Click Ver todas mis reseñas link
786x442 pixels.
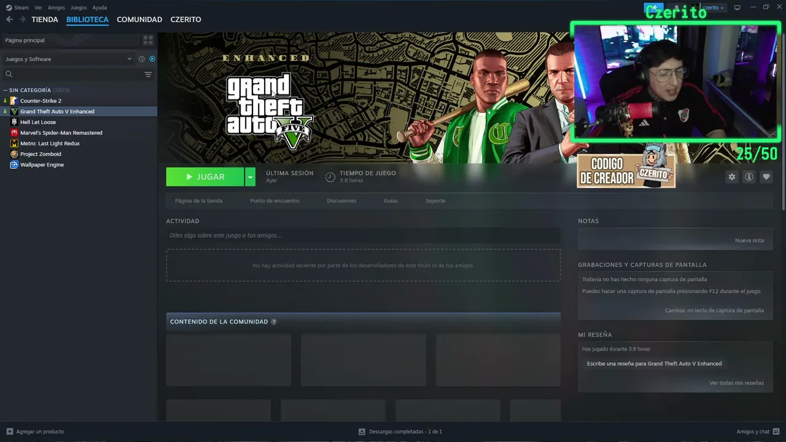point(736,383)
